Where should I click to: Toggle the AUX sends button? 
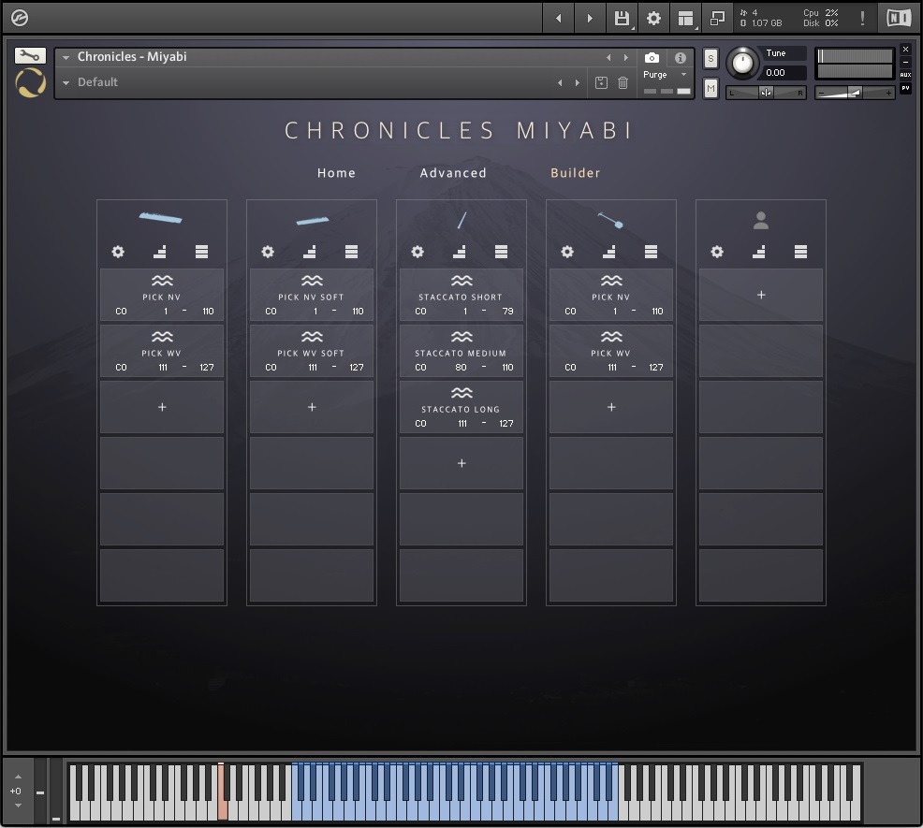905,75
